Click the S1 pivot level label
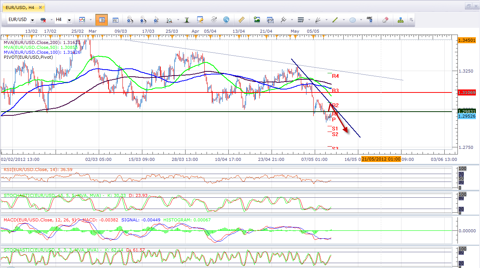 (335, 129)
